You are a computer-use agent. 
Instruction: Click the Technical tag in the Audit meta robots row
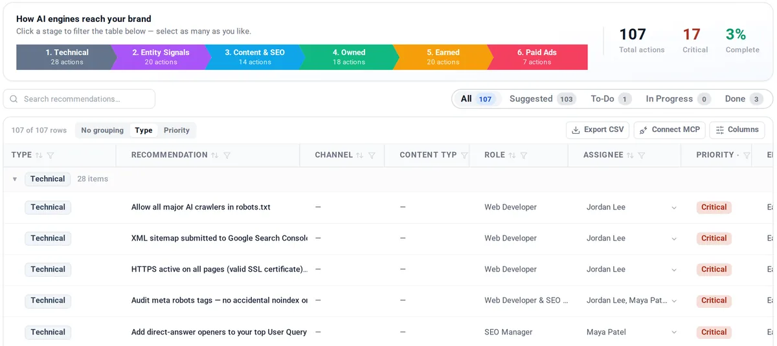48,301
